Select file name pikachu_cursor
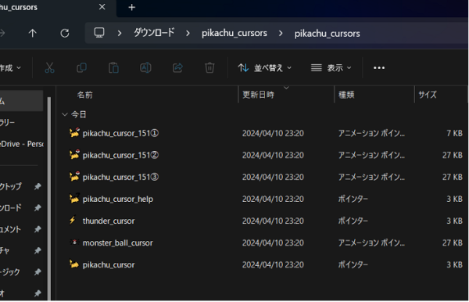This screenshot has height=302, width=469. pos(109,265)
